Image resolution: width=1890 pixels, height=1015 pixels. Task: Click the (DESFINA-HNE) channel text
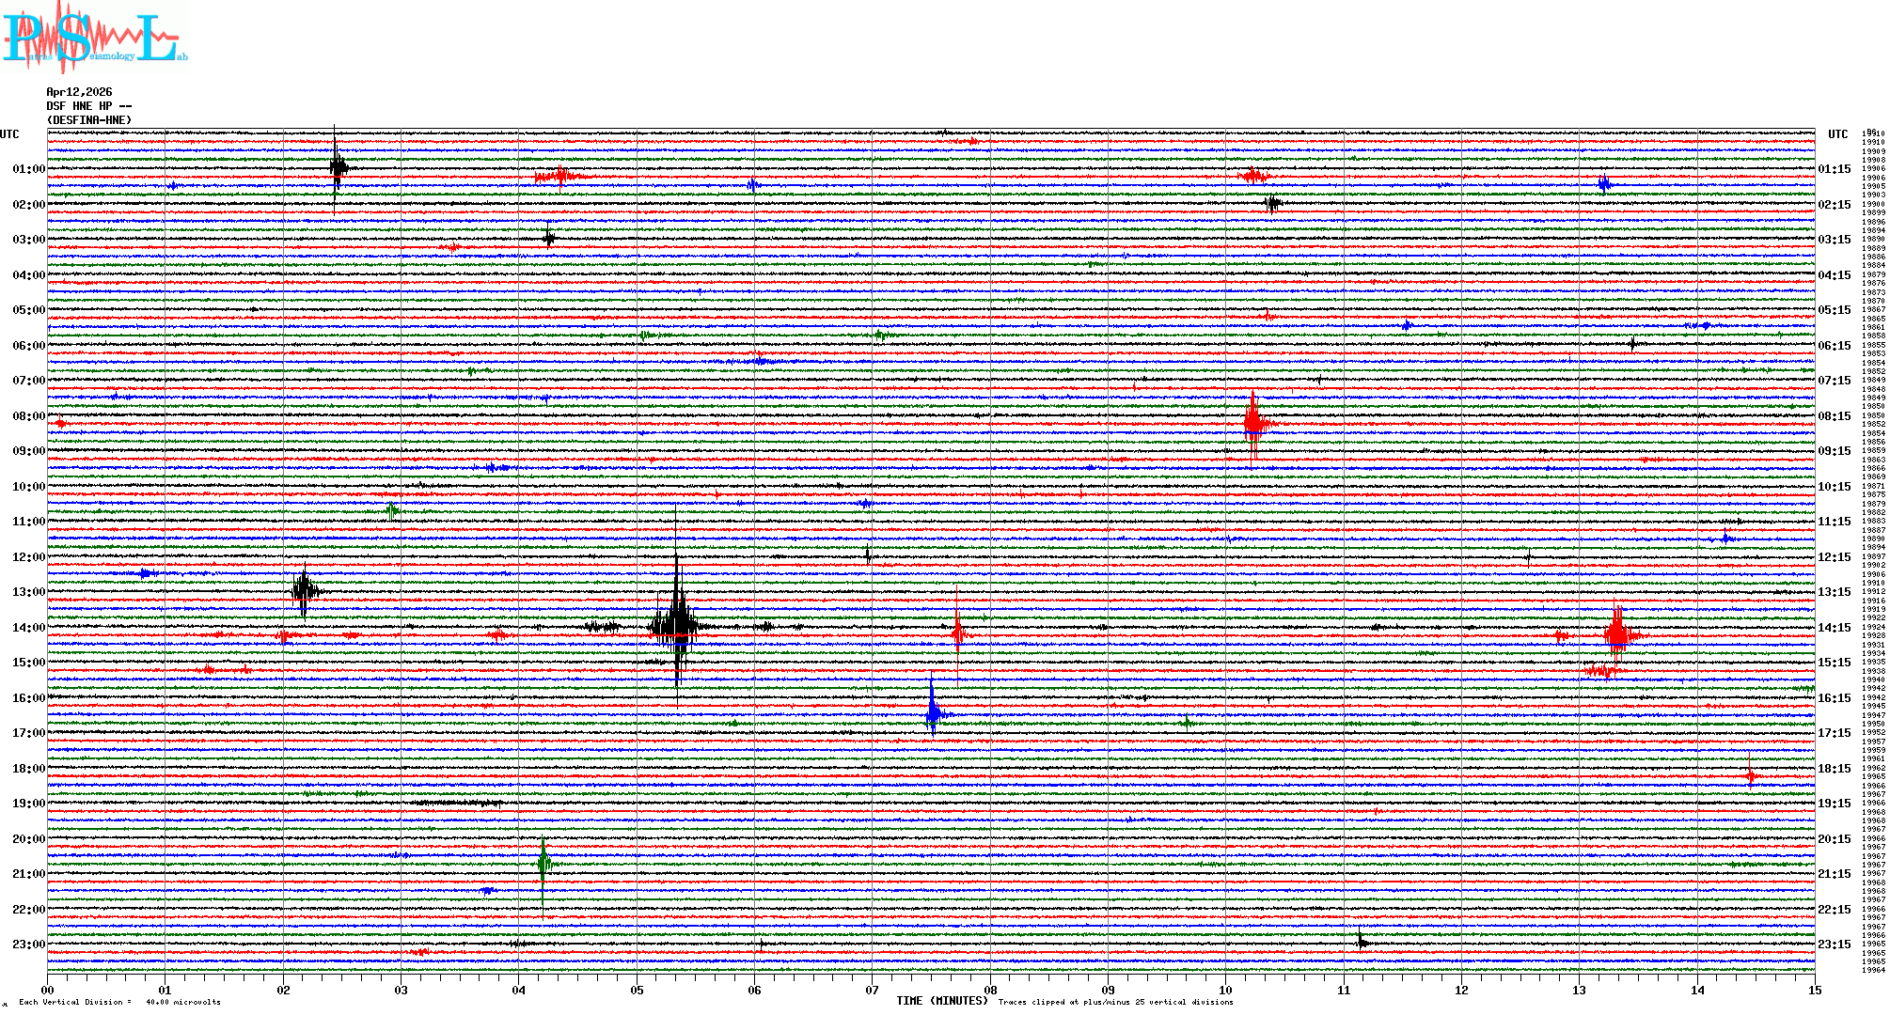[x=89, y=120]
